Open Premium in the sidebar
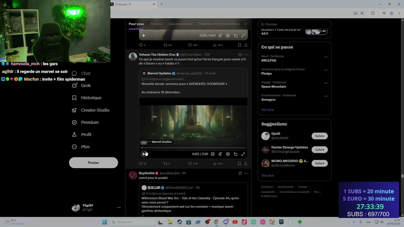This screenshot has width=404, height=227. tap(86, 122)
